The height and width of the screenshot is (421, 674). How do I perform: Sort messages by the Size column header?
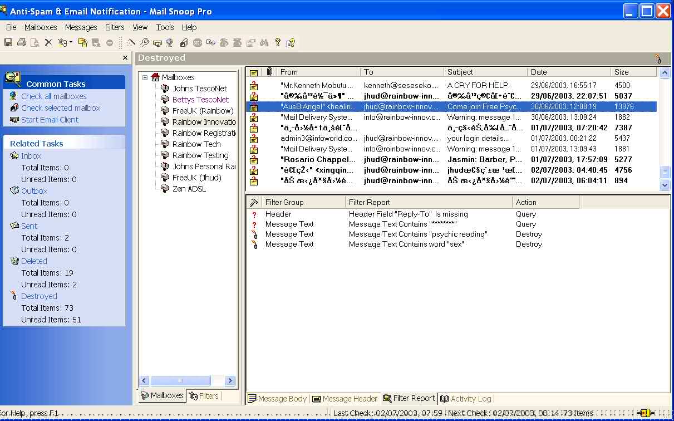click(634, 72)
